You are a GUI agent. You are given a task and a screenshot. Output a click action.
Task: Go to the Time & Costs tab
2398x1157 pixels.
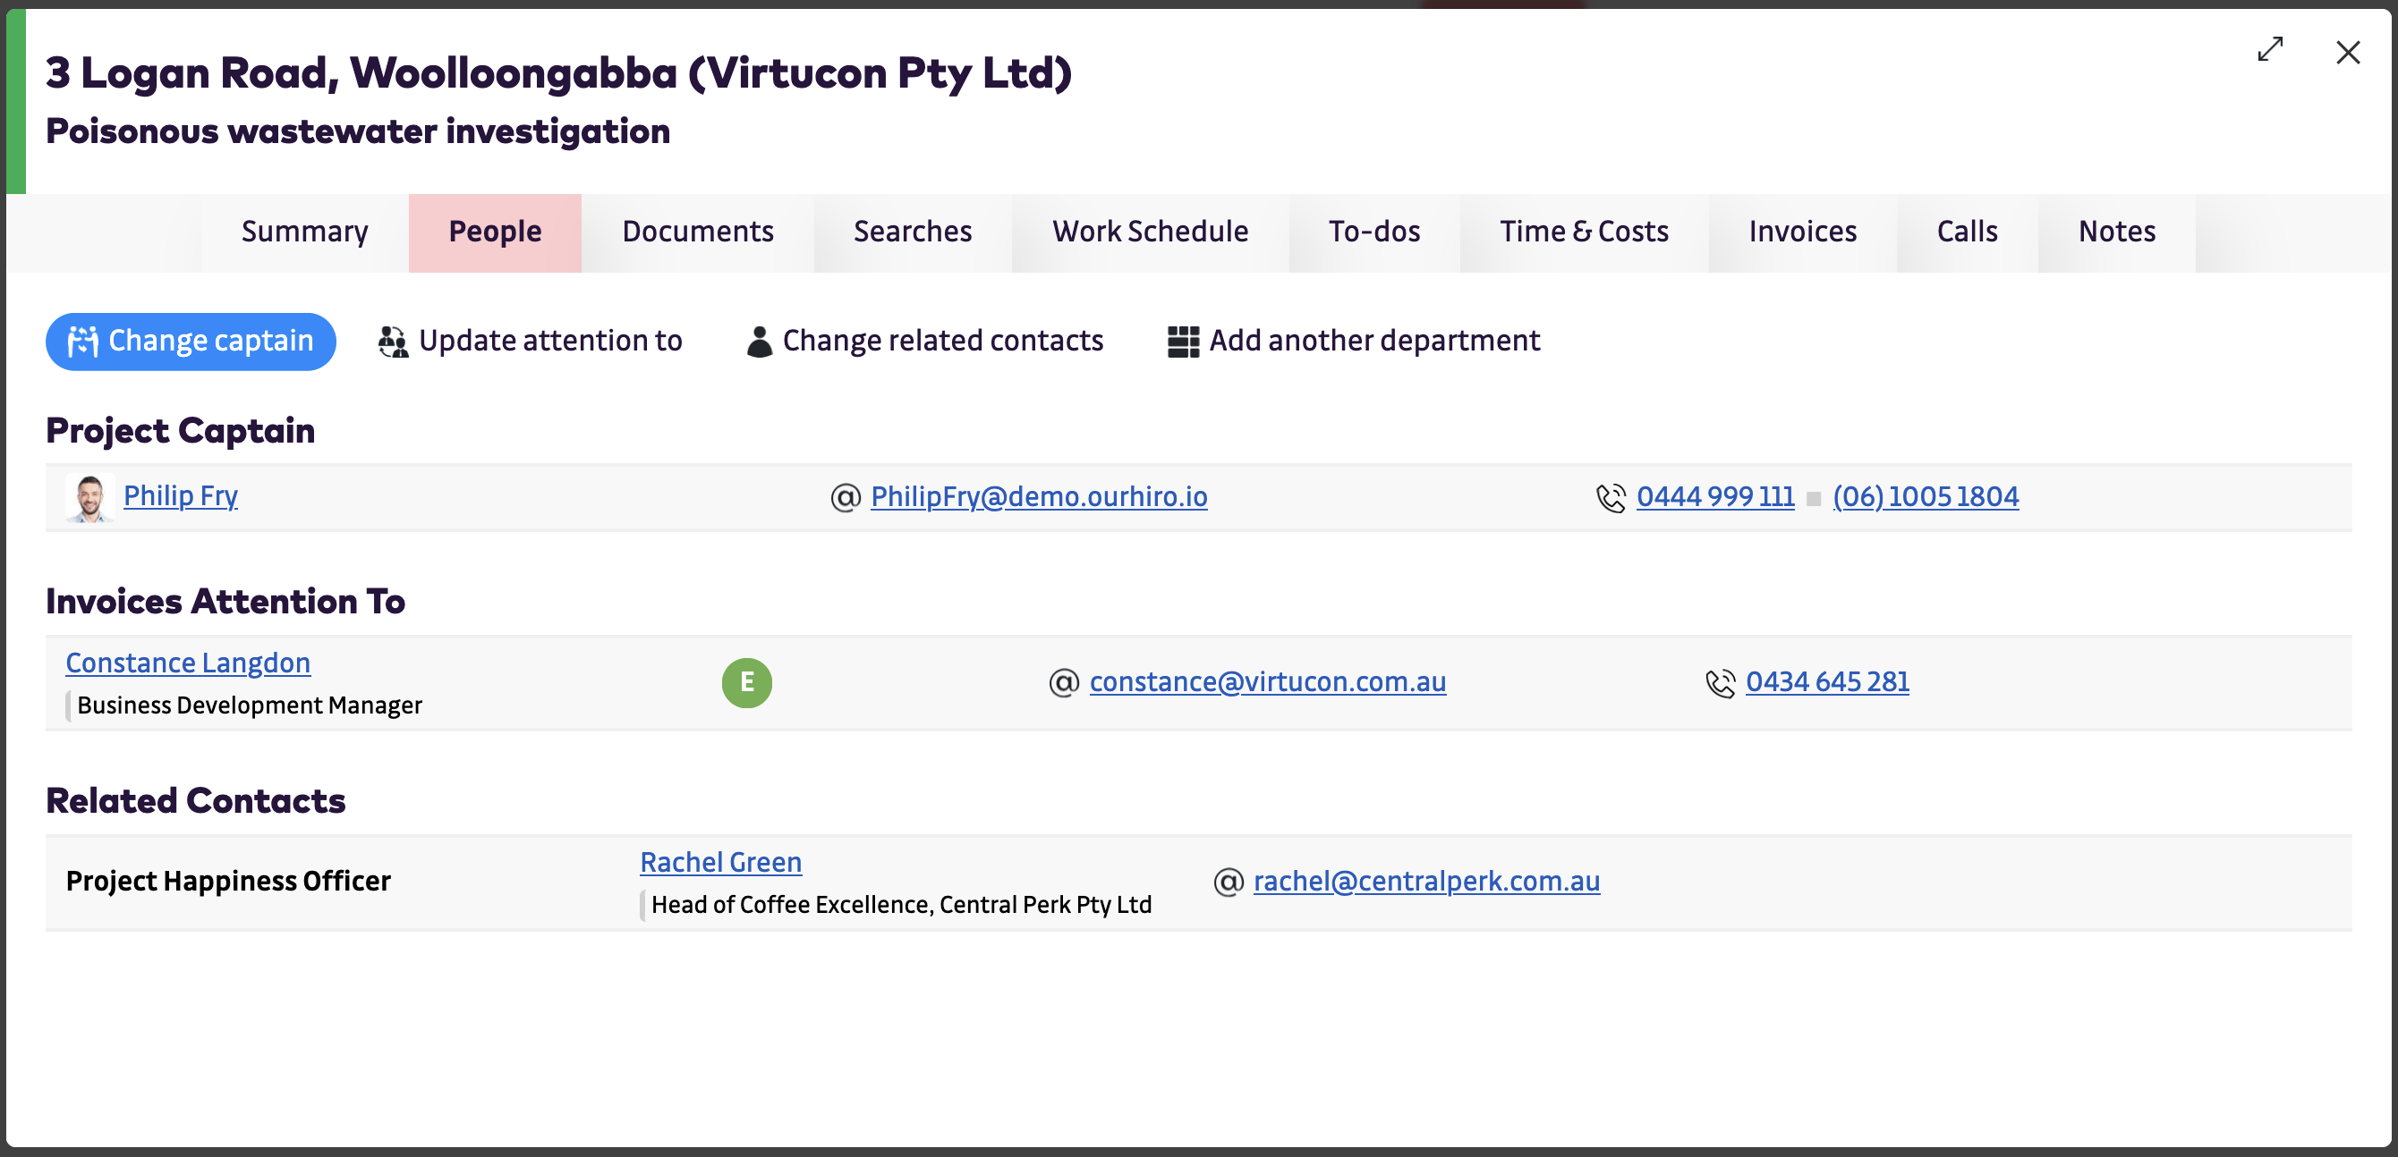(x=1584, y=232)
